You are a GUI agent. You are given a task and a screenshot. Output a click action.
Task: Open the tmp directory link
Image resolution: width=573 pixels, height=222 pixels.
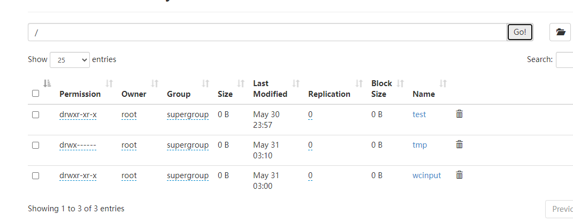click(419, 145)
